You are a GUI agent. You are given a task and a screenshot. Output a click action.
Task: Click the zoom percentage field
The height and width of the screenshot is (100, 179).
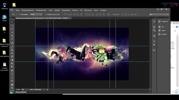18,89
